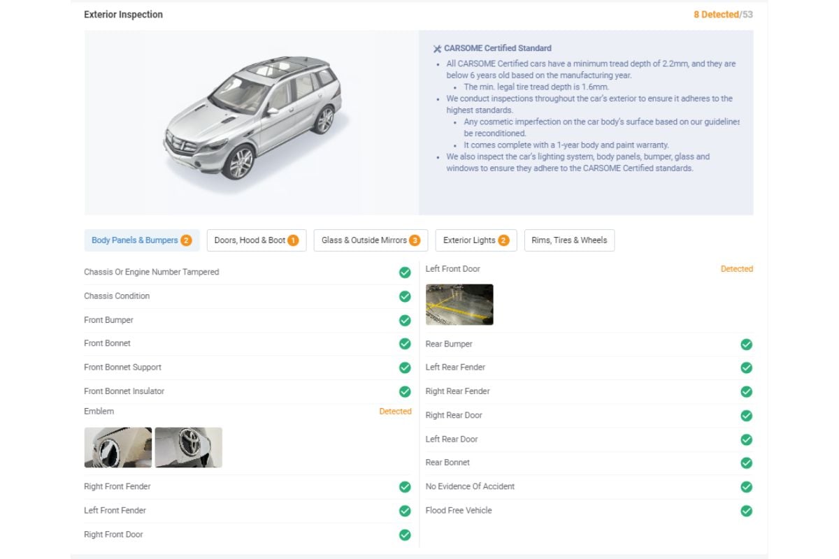Click the check icon next to Chassis Condition

click(x=405, y=296)
